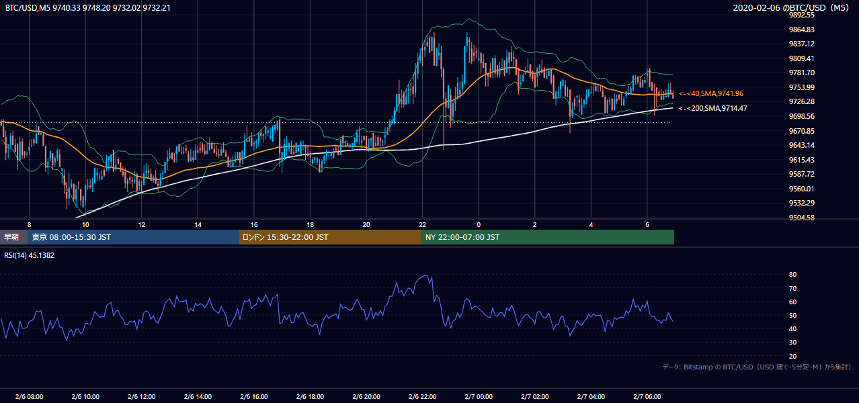Click price axis label 9504.58
Viewport: 859px width, 403px height.
point(802,218)
